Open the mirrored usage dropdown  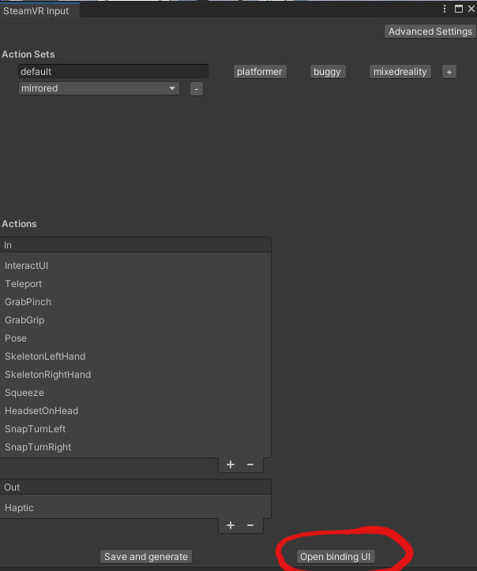(x=99, y=89)
